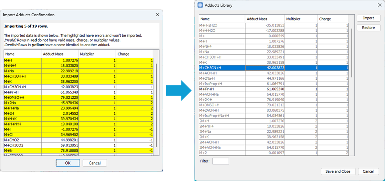This screenshot has width=385, height=181.
Task: Sort library by Name column header
Action: [x=222, y=19]
